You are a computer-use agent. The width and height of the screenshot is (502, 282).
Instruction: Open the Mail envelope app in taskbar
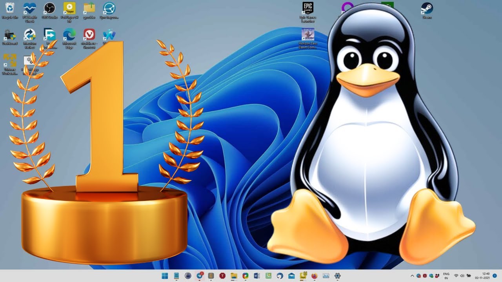tap(291, 276)
